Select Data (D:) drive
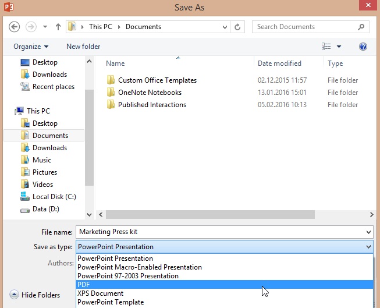The image size is (380, 308). click(x=40, y=209)
